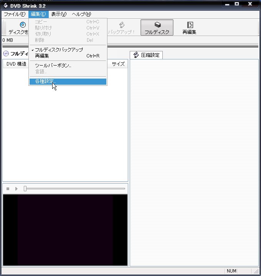The image size is (261, 276).
Task: Close the DVD Shrink window
Action: pos(250,4)
